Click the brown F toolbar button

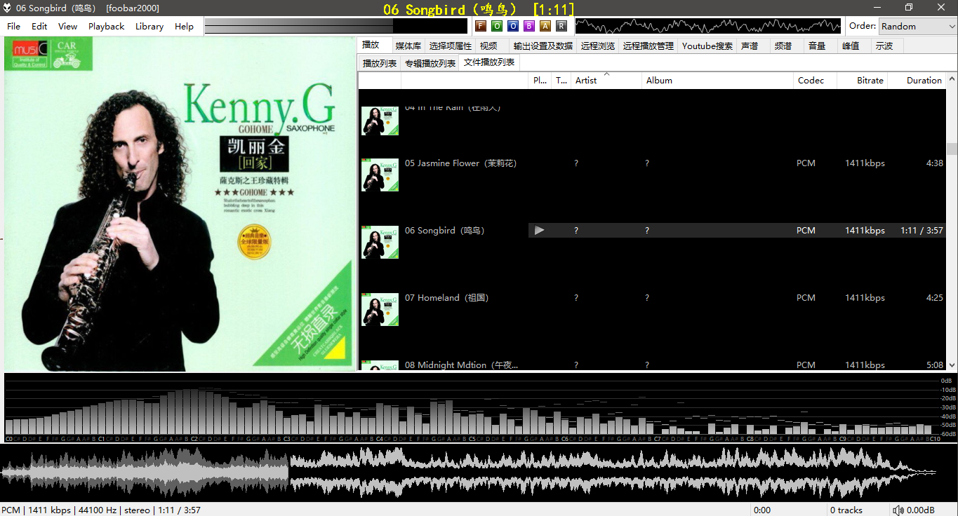481,26
